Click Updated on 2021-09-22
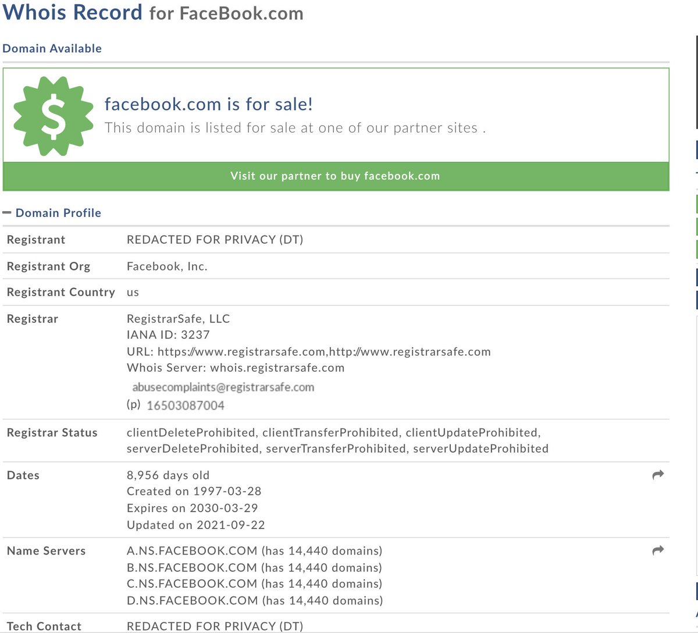Viewport: 698px width, 633px height. point(195,525)
